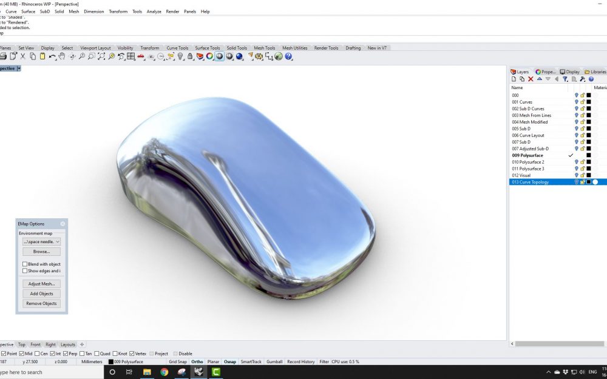Click the New Layer icon in the Layers panel
This screenshot has height=379, width=607.
pos(514,79)
